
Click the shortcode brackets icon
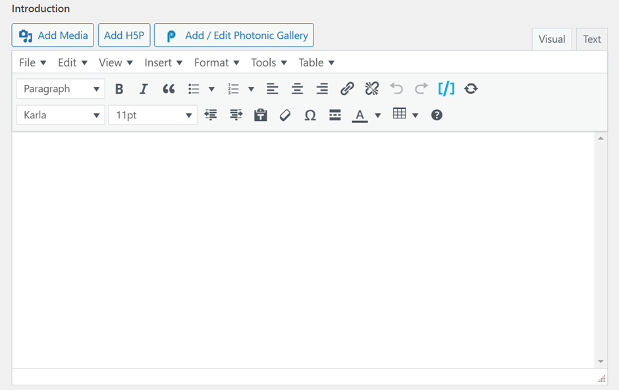tap(446, 89)
